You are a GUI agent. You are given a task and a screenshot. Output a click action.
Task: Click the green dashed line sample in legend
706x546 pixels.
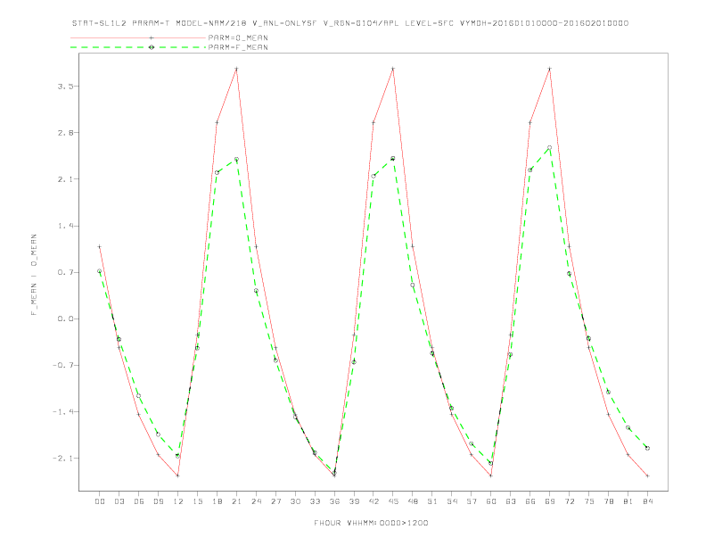(x=138, y=47)
